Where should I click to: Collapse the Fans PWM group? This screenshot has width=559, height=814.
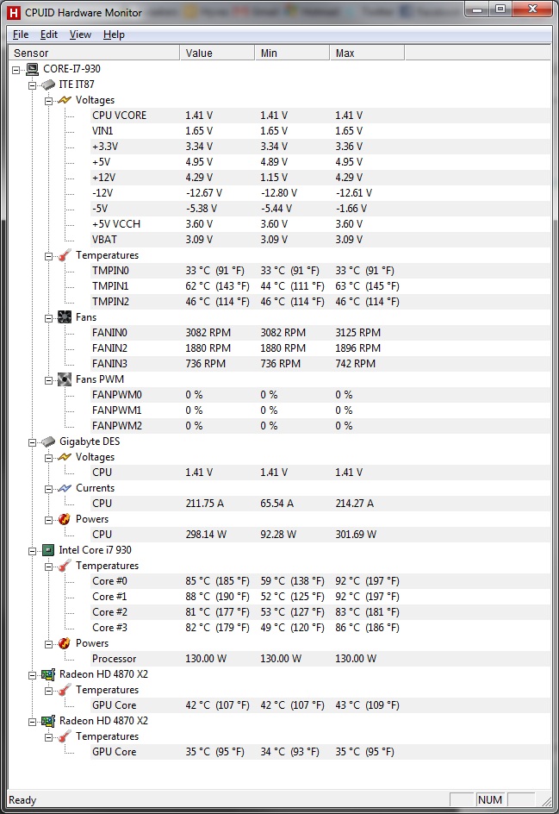(x=49, y=379)
